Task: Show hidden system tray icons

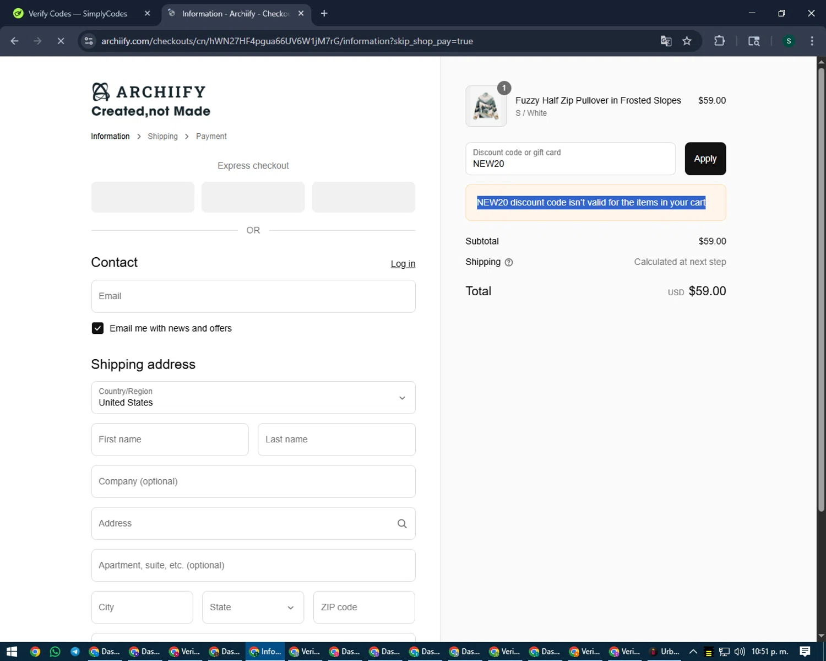Action: pyautogui.click(x=693, y=652)
